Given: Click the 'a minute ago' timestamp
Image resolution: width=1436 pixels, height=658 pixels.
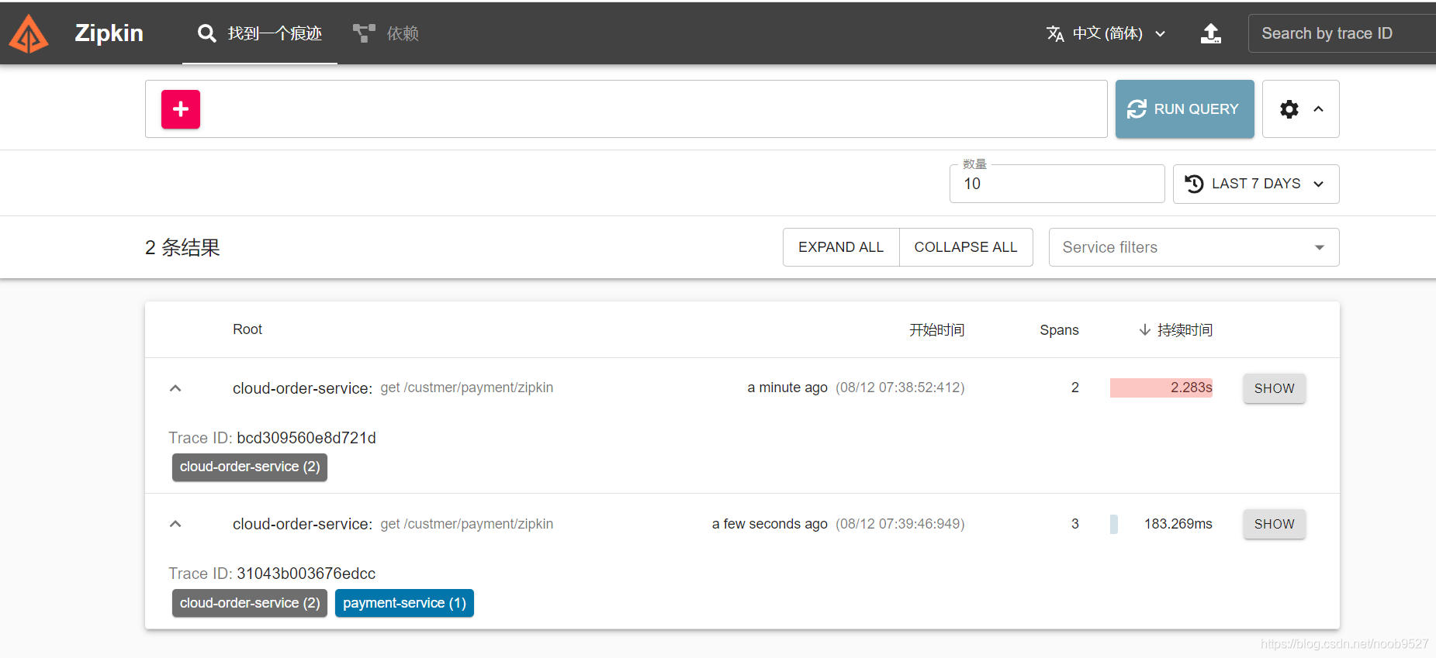Looking at the screenshot, I should click(x=787, y=388).
